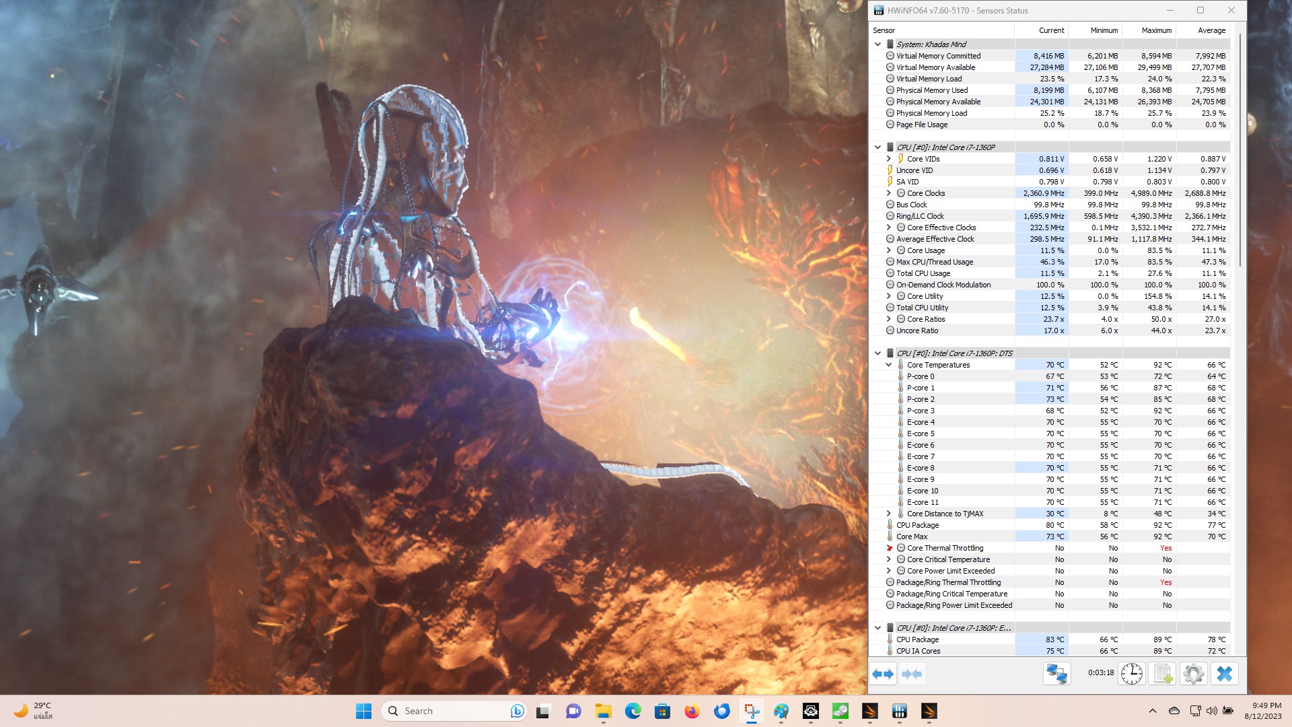1292x727 pixels.
Task: Collapse the CPU [#0]: Intel Core i7-1360P group
Action: point(877,147)
